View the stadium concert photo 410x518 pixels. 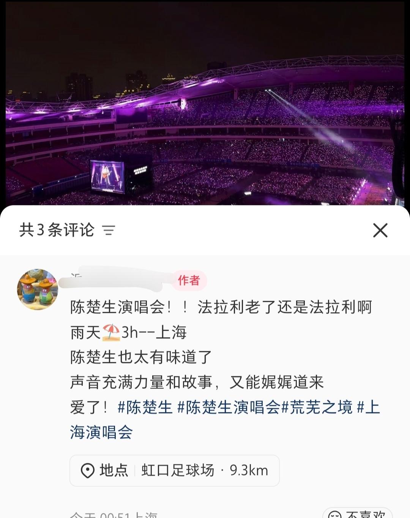205,103
